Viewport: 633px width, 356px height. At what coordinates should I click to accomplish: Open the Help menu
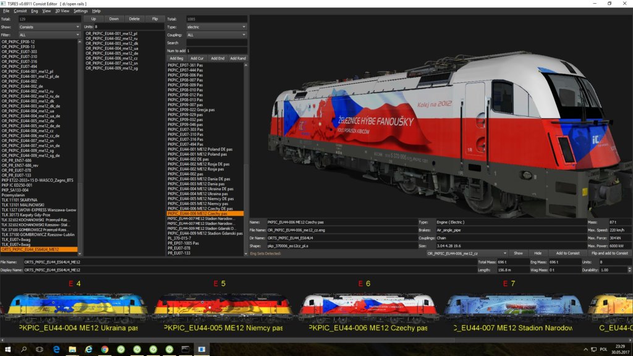[x=96, y=11]
